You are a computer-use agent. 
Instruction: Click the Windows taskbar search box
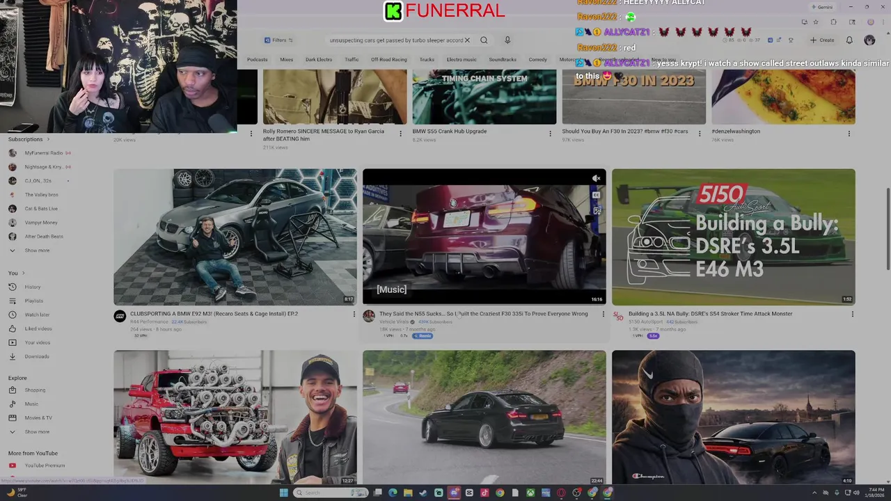pyautogui.click(x=331, y=493)
